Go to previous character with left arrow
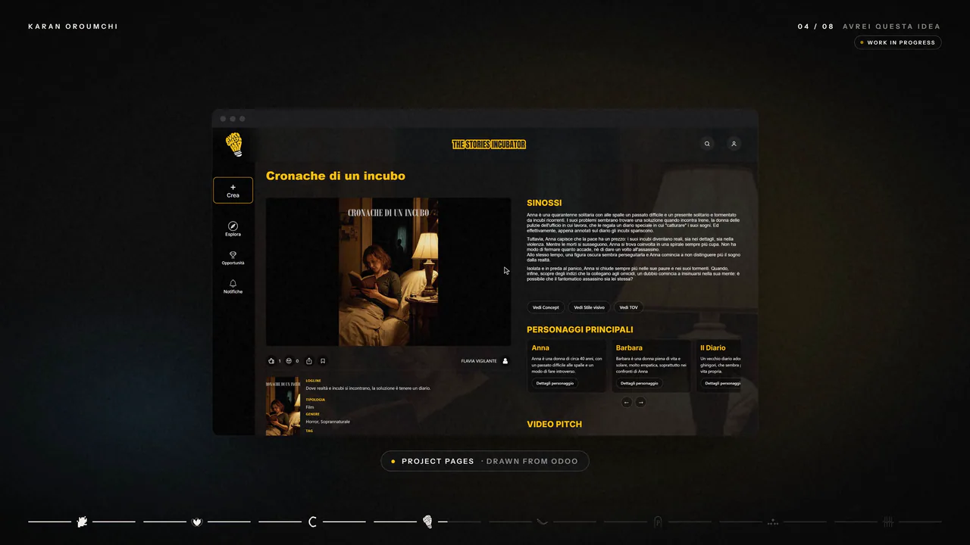 627,402
